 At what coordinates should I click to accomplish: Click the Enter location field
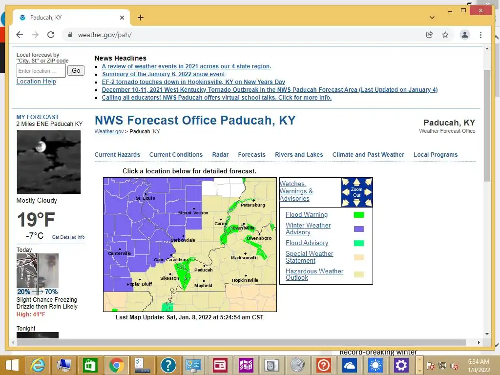(41, 71)
